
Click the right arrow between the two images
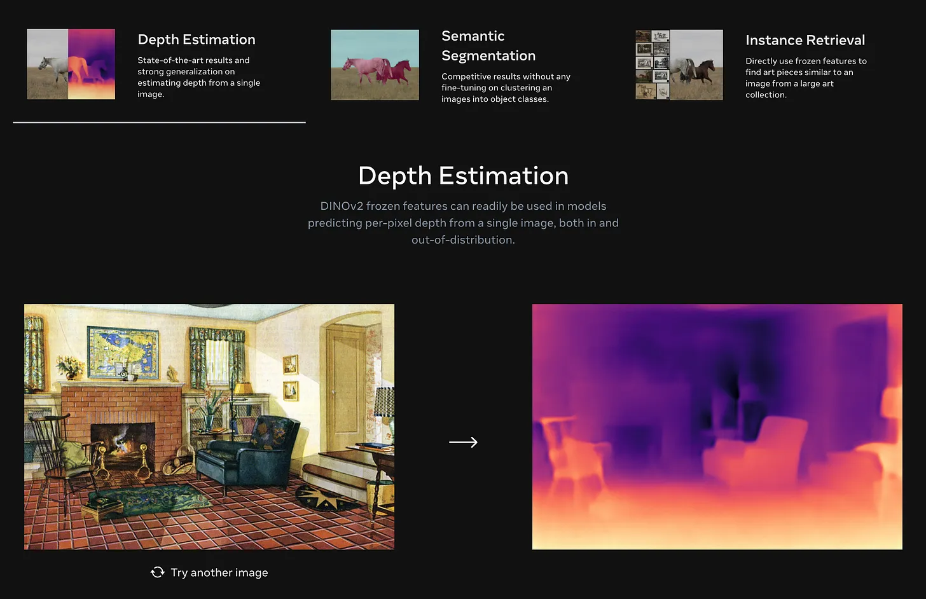click(463, 442)
